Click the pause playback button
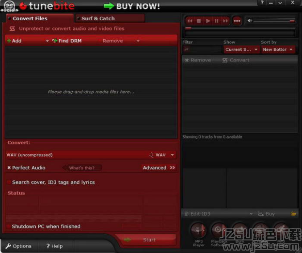The width and height of the screenshot is (302, 253). pos(217,21)
